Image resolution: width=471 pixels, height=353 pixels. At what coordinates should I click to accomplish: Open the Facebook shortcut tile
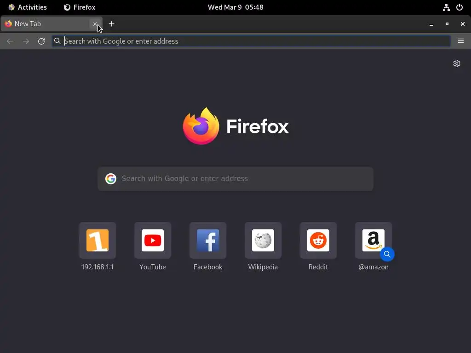point(208,240)
